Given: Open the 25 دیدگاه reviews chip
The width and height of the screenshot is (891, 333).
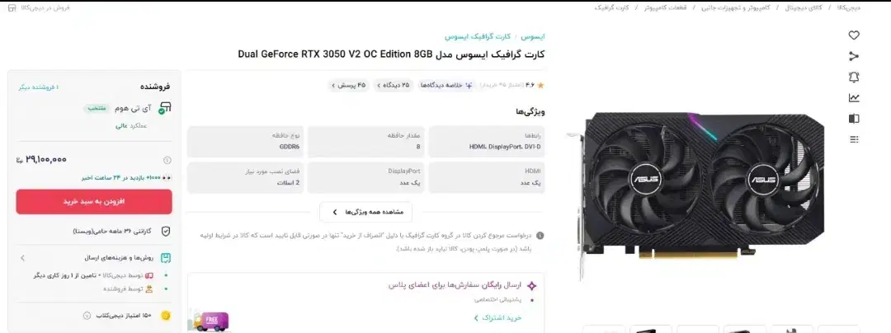Looking at the screenshot, I should point(394,85).
